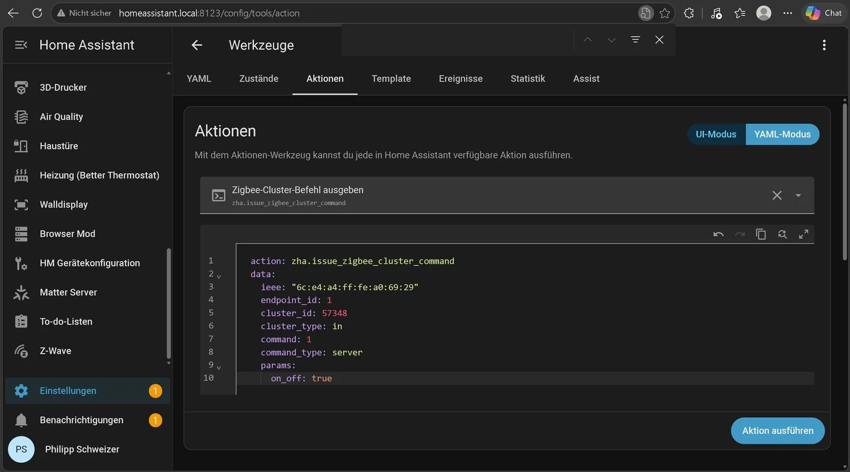
Task: Fold the data block at line 2
Action: pos(219,276)
